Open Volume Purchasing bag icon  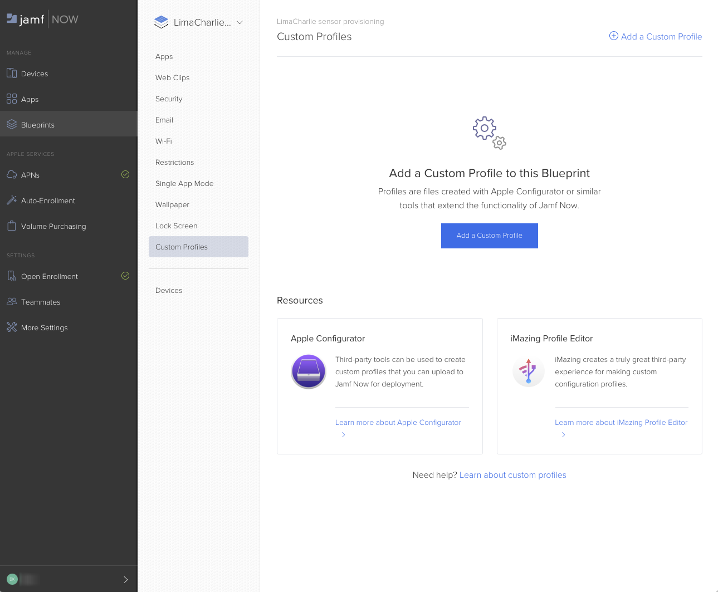click(x=12, y=226)
